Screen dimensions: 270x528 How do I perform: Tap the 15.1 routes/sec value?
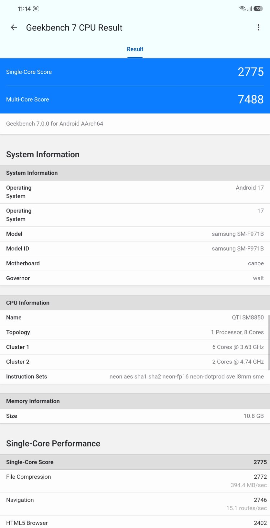click(246, 508)
